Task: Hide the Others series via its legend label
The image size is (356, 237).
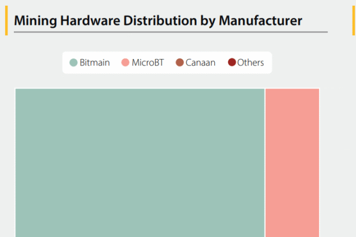Action: tap(250, 62)
